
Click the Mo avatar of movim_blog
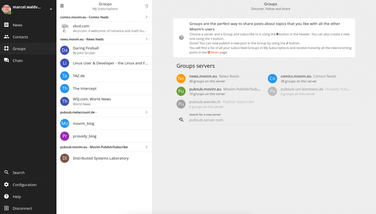[65, 123]
